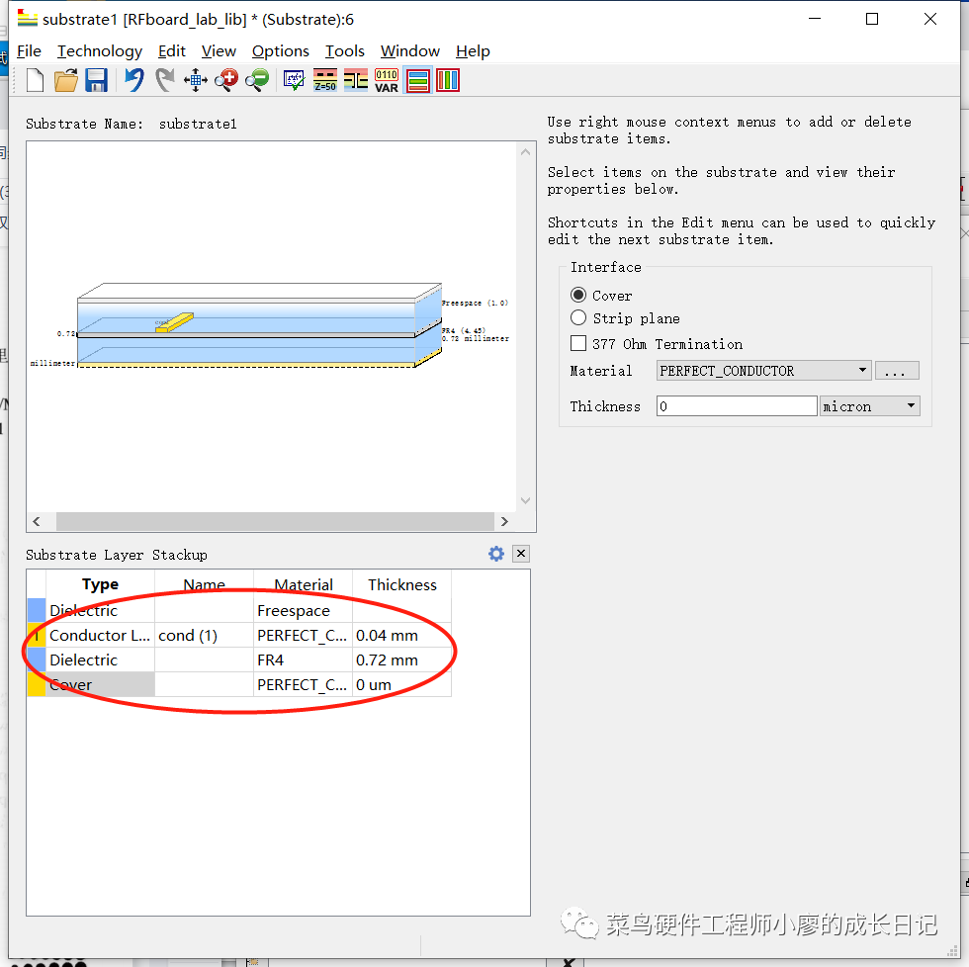Image resolution: width=969 pixels, height=967 pixels.
Task: Select the FR4 material cell
Action: tap(303, 659)
